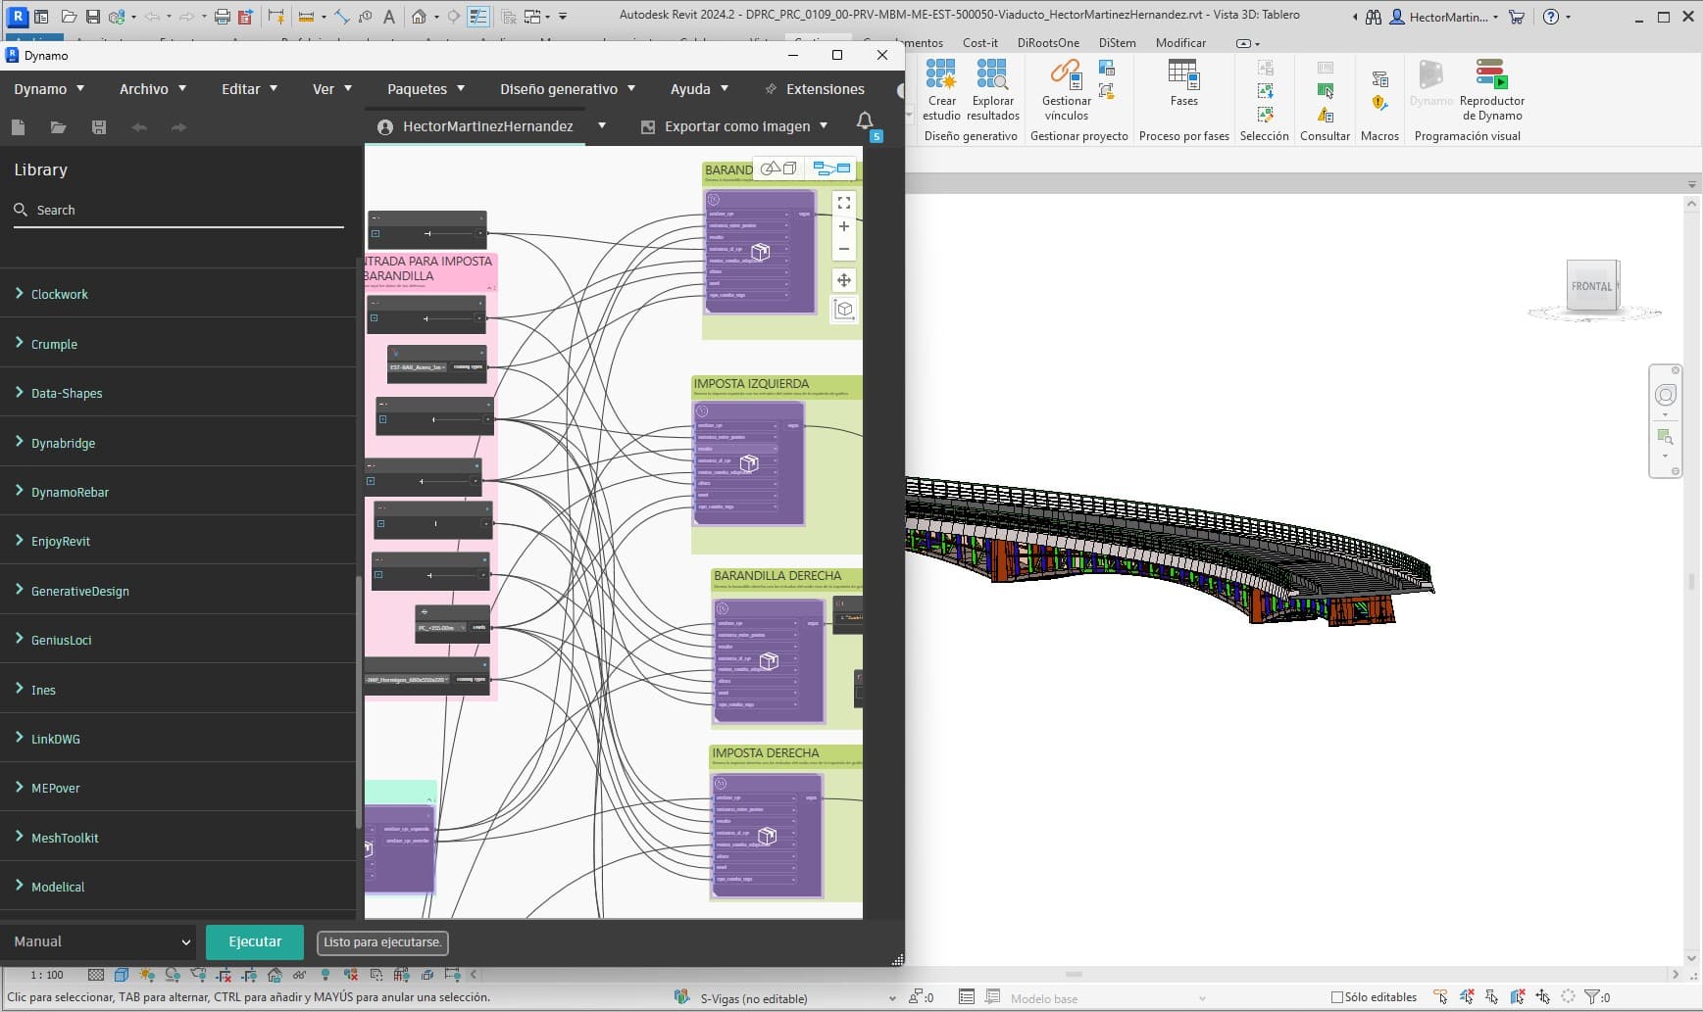Click the BARANDILLA DERECHA custom node

(x=769, y=660)
